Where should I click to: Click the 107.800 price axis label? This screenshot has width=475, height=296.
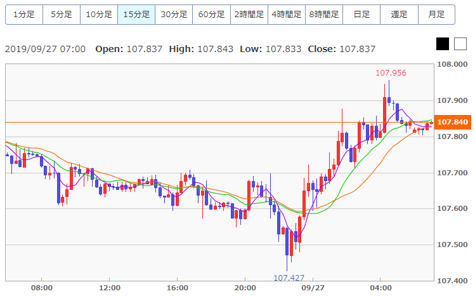point(452,137)
